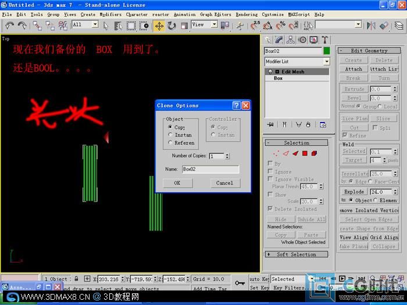The height and width of the screenshot is (305, 407).
Task: Open the Motion command panel tab
Action: pos(302,40)
